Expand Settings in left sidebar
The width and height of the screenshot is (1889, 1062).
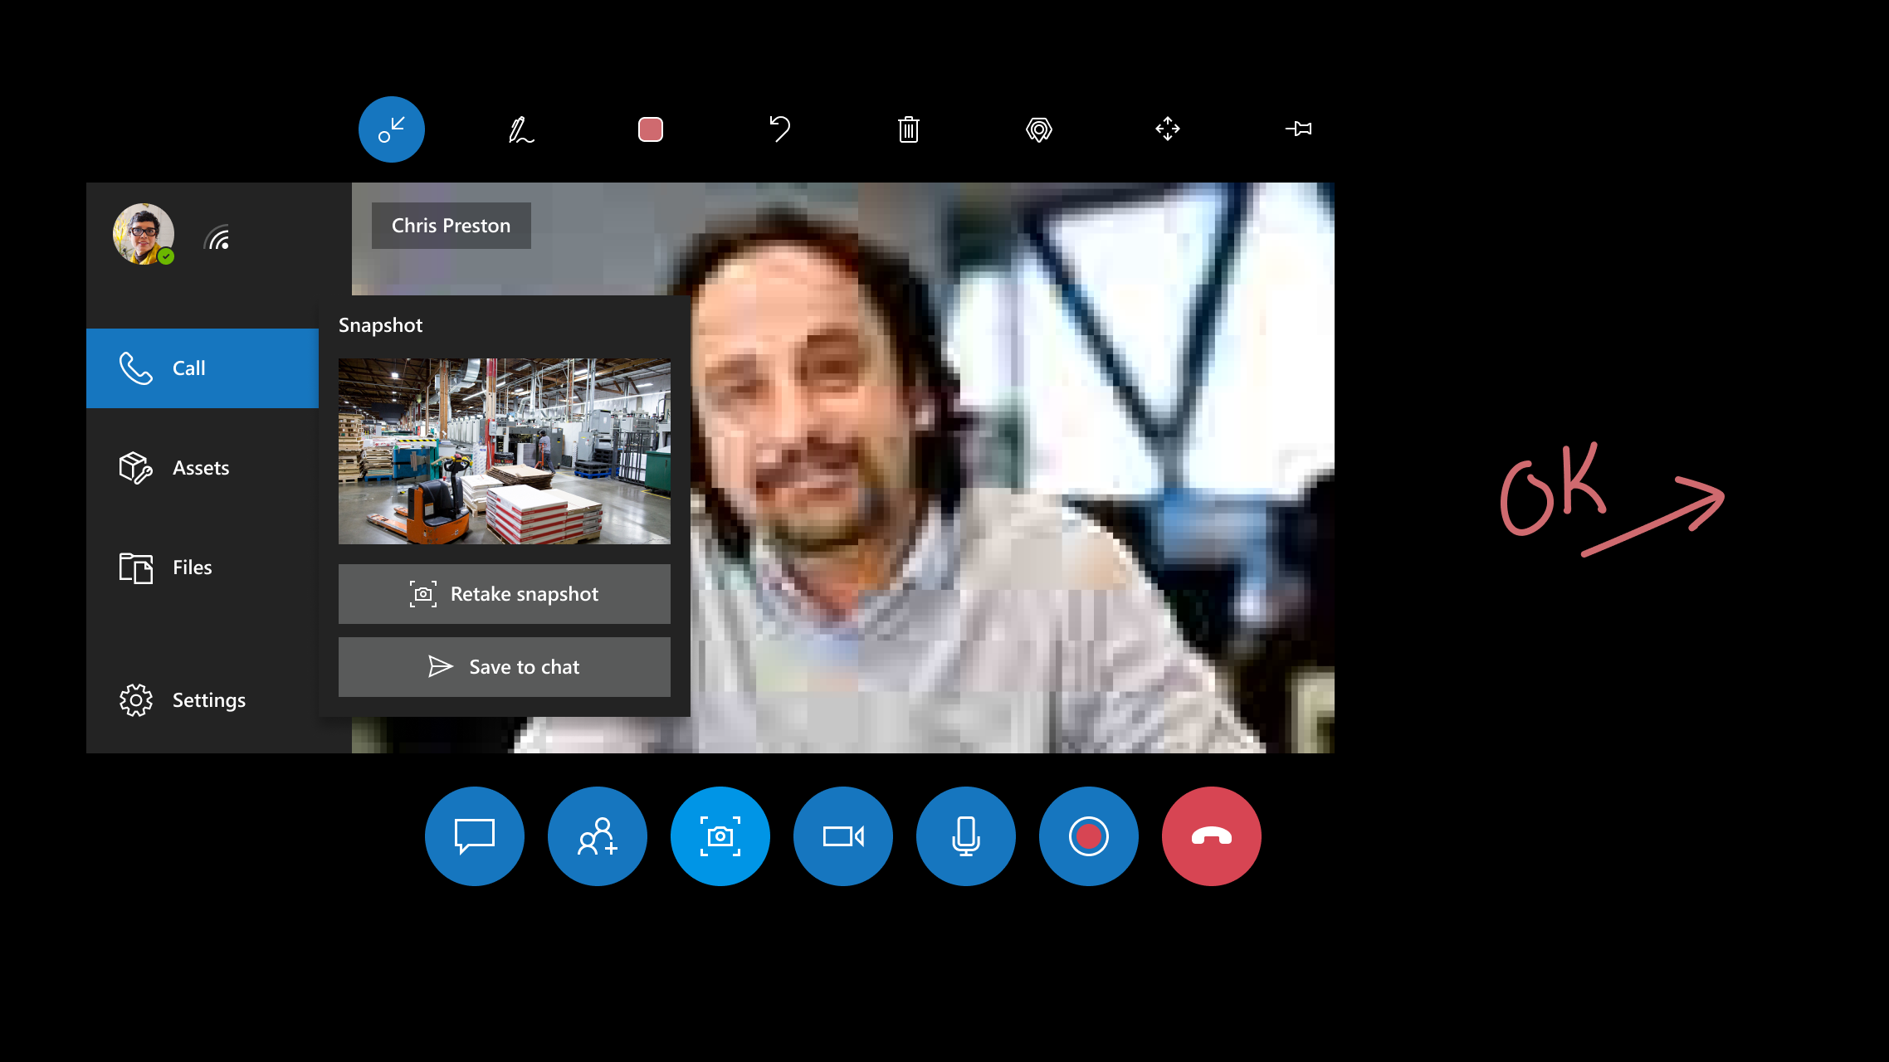pos(203,699)
